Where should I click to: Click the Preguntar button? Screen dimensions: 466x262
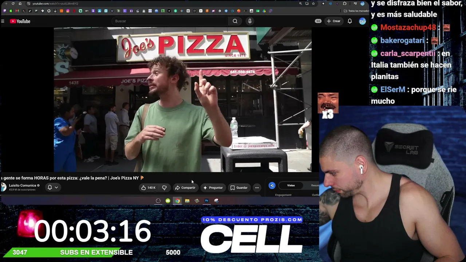[213, 188]
